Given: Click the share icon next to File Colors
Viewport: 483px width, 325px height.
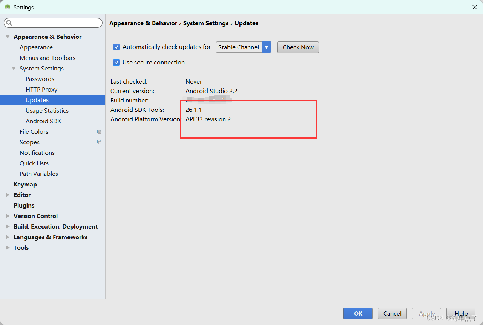Looking at the screenshot, I should coord(99,131).
